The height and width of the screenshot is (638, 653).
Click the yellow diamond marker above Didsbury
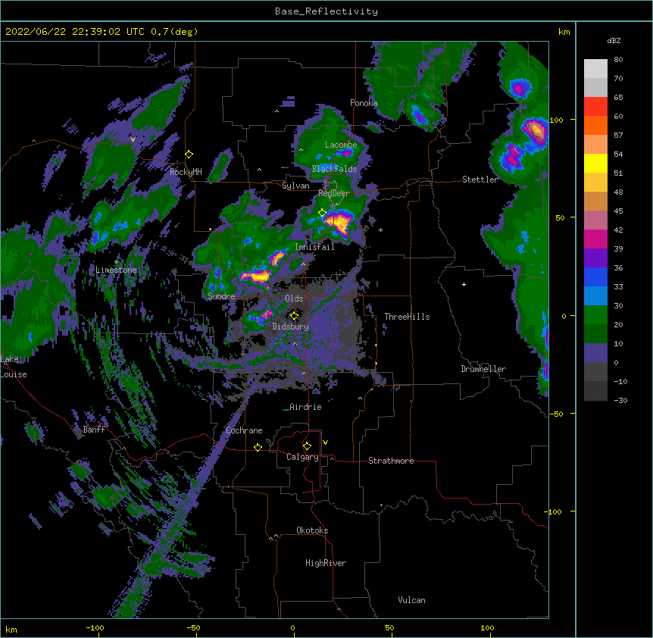click(x=294, y=315)
